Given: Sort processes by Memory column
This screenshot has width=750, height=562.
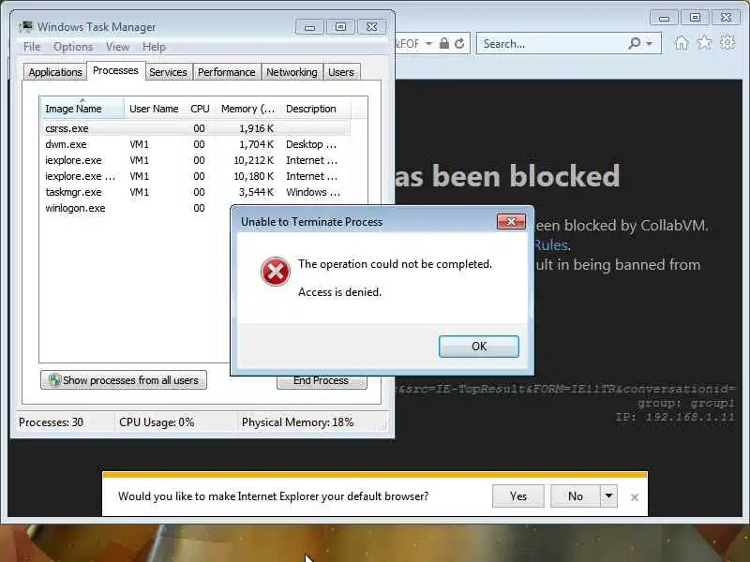Looking at the screenshot, I should (x=247, y=109).
